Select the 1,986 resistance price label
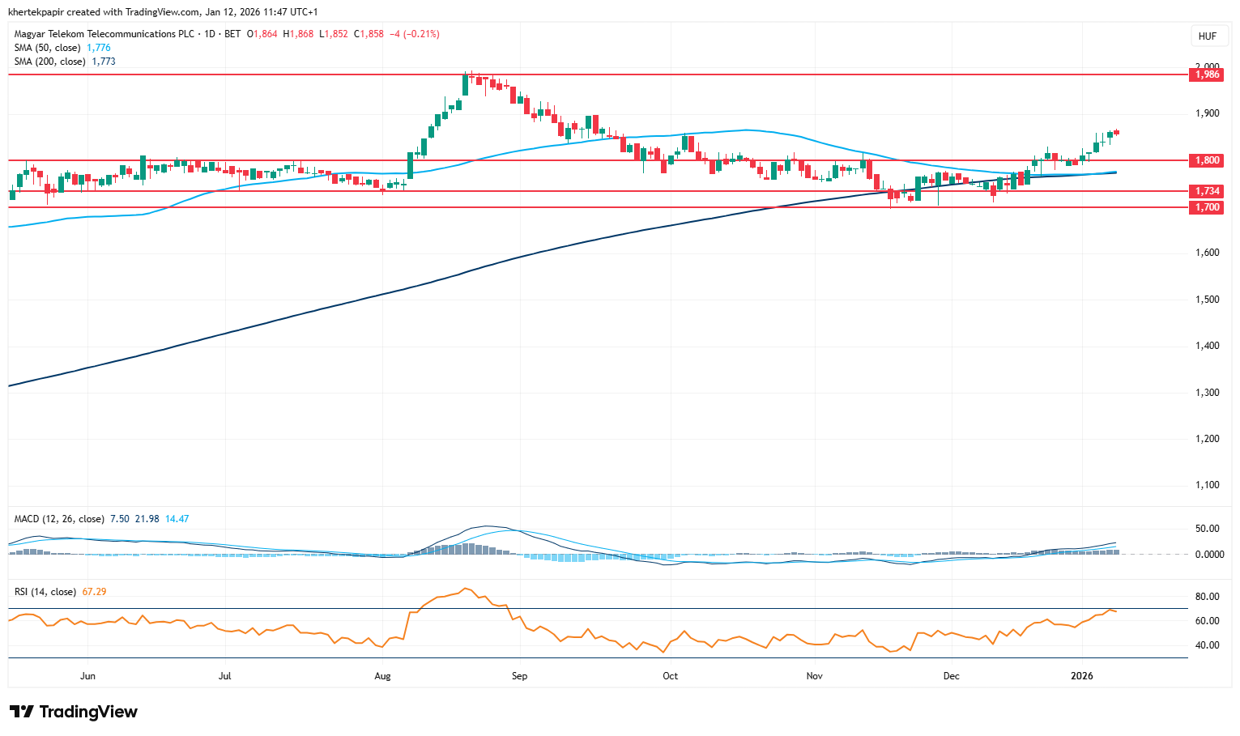The width and height of the screenshot is (1240, 736). pos(1207,74)
